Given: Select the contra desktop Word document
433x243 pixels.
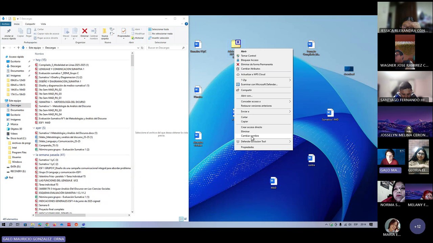Looking at the screenshot, I should coord(311,160).
